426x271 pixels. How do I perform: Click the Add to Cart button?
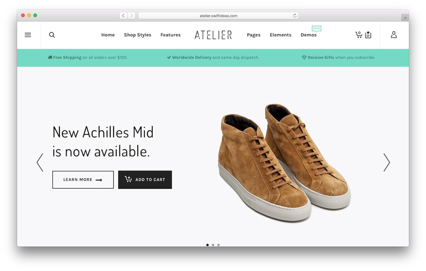coord(145,180)
